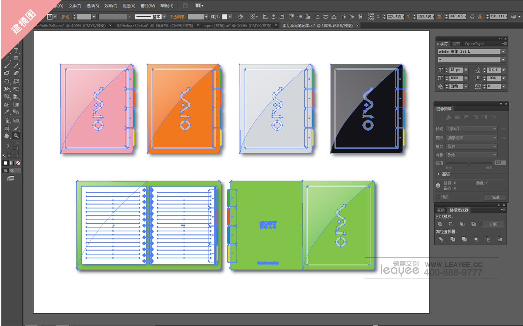Select the Eyedropper tool
This screenshot has height=326, width=523.
[x=7, y=112]
